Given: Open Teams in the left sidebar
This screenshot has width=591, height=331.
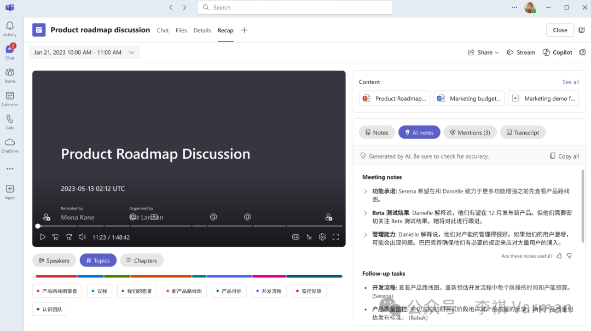Looking at the screenshot, I should (10, 76).
